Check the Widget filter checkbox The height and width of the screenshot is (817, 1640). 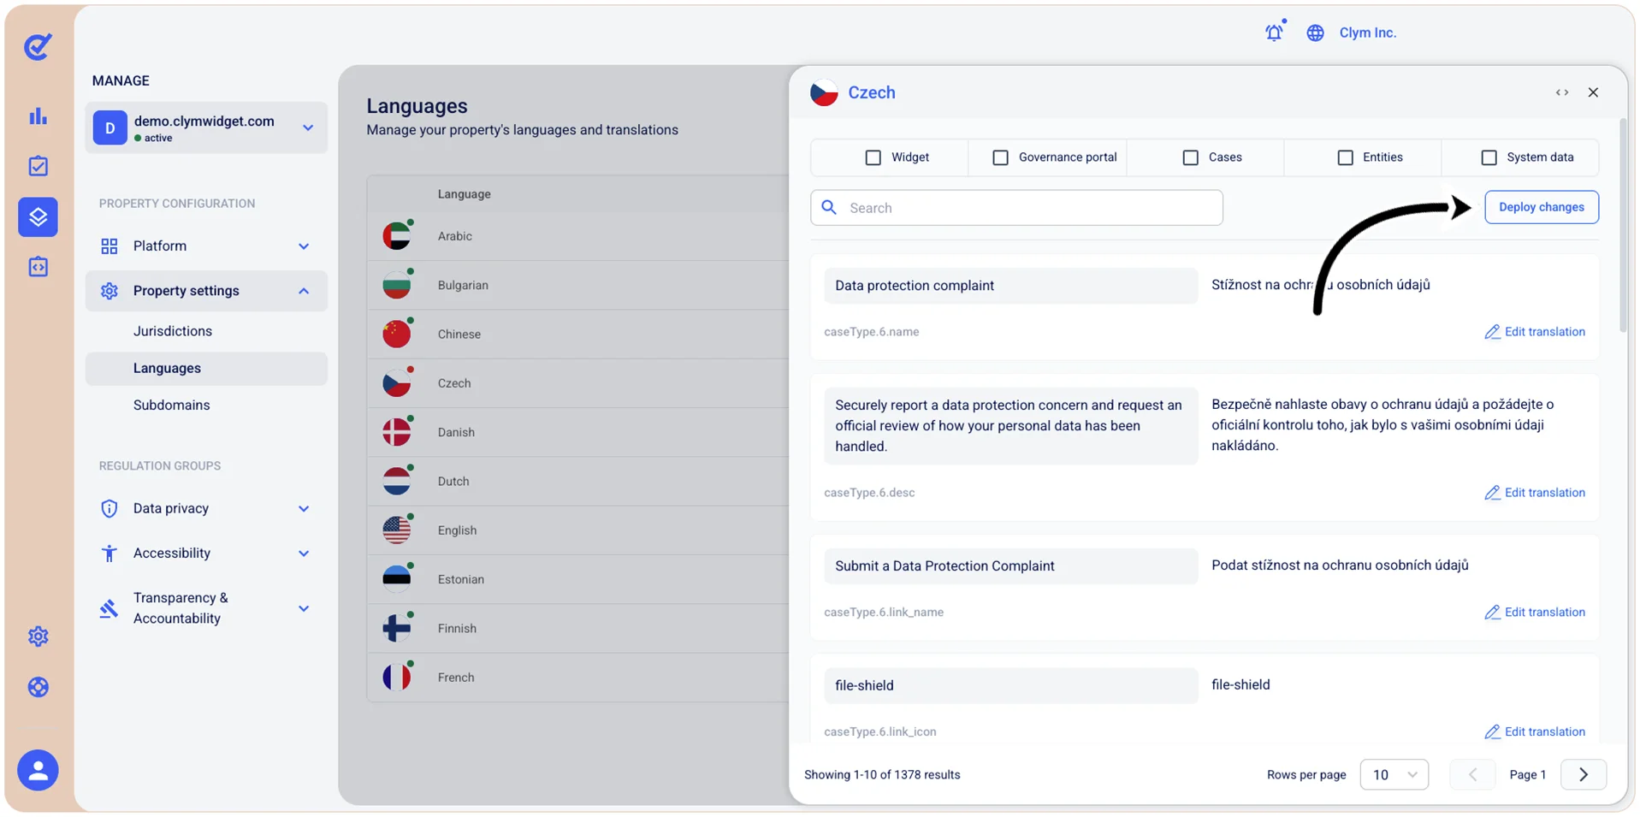(x=873, y=157)
